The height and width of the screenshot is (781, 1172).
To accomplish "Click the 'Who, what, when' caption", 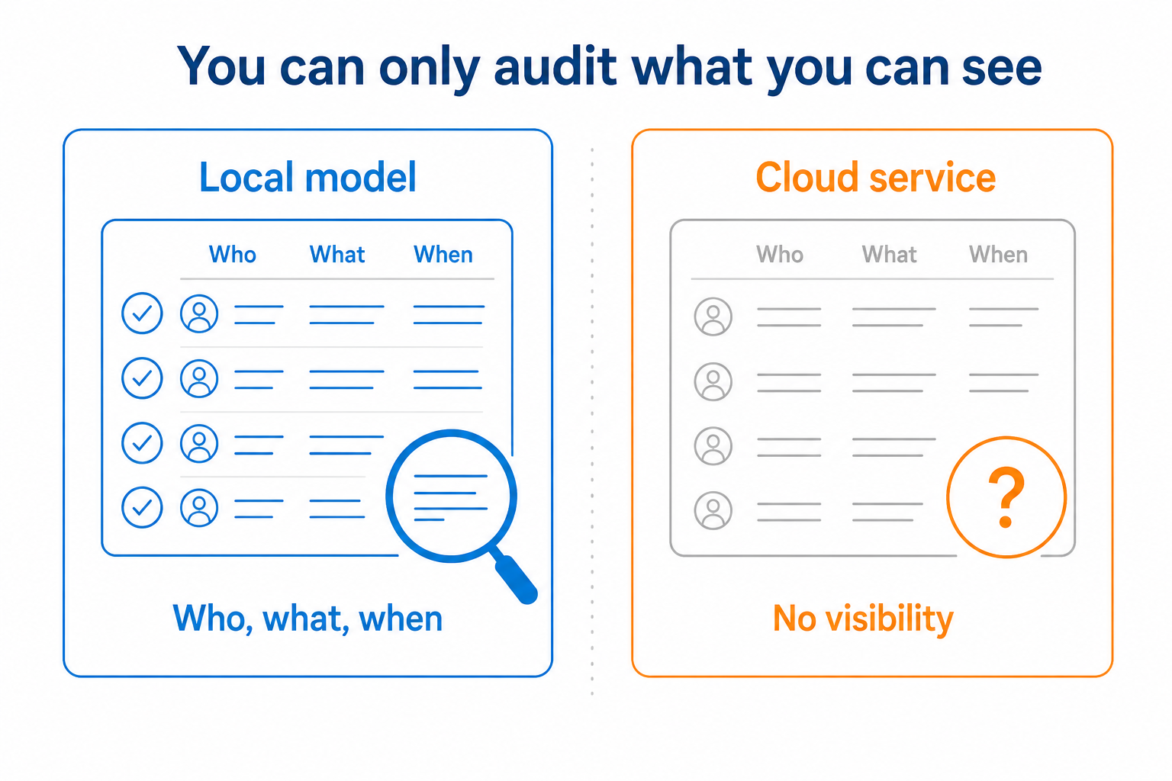I will [x=308, y=619].
